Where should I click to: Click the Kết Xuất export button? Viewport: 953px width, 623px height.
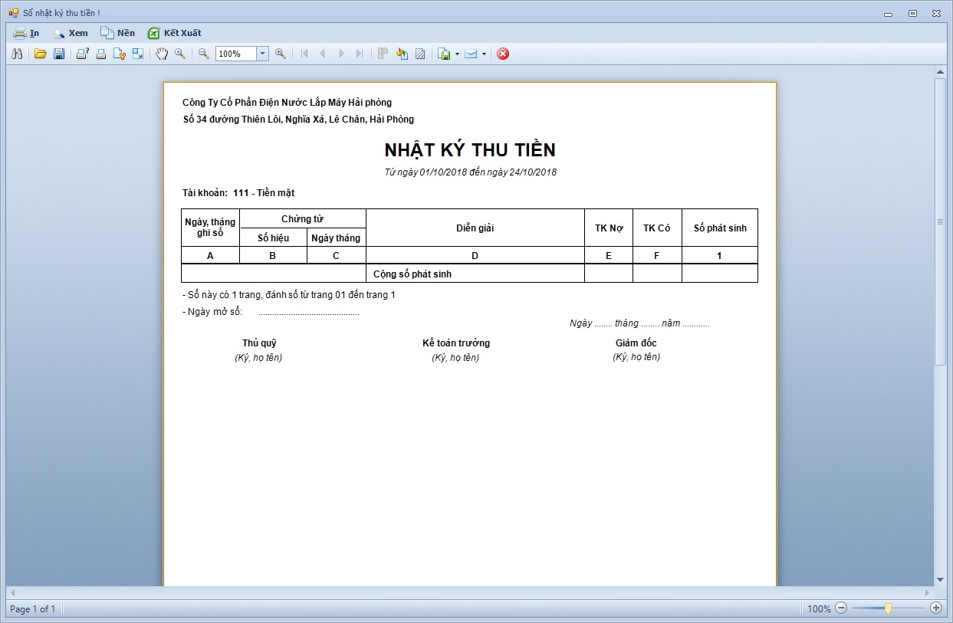(x=175, y=33)
